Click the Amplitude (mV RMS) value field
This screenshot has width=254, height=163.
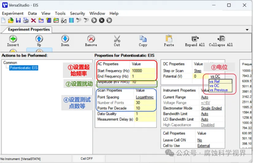(x=143, y=82)
